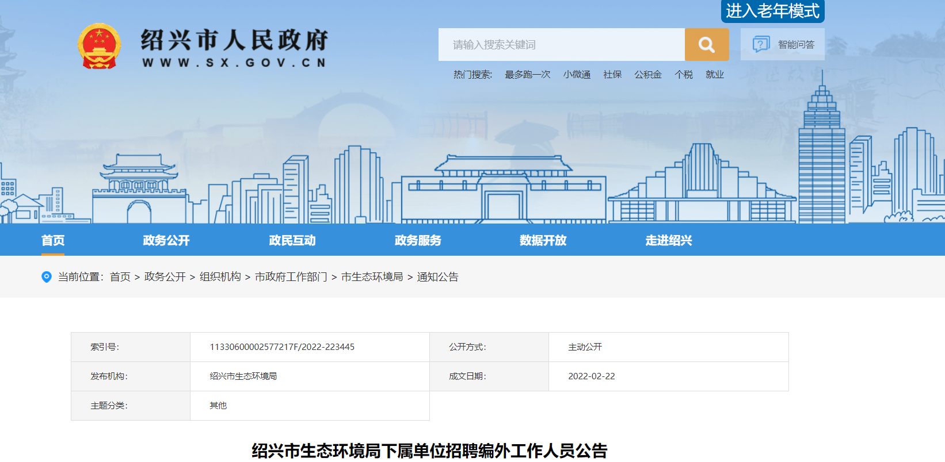Open breadcrumb link 市生态环境局
Screen dimensions: 945x462
[372, 277]
